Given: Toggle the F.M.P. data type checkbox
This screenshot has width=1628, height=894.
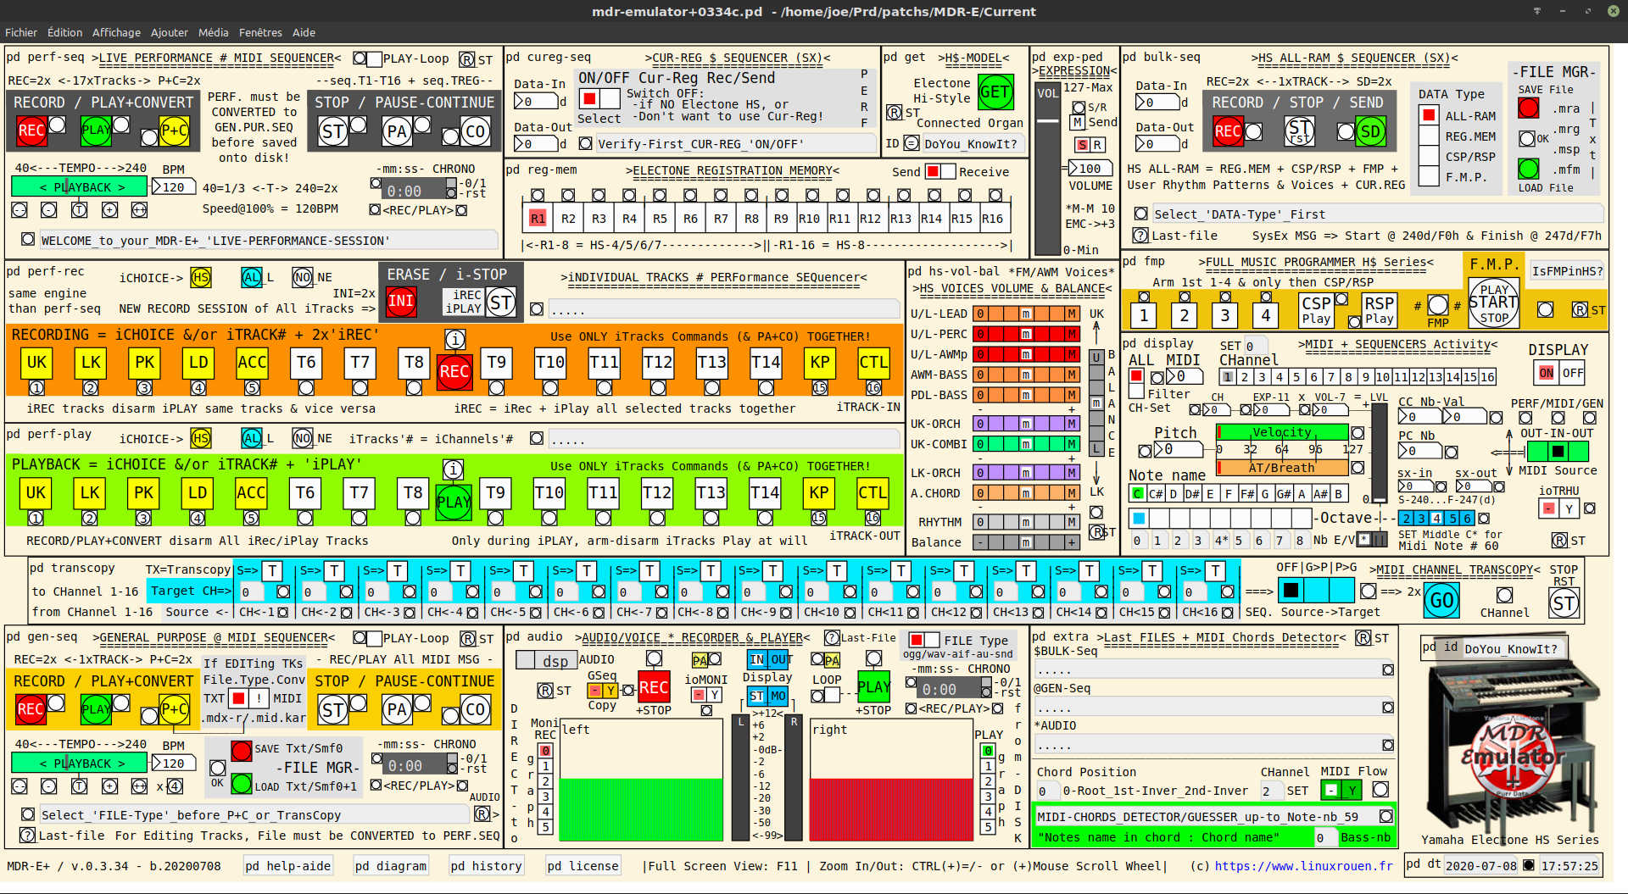Looking at the screenshot, I should tap(1429, 176).
